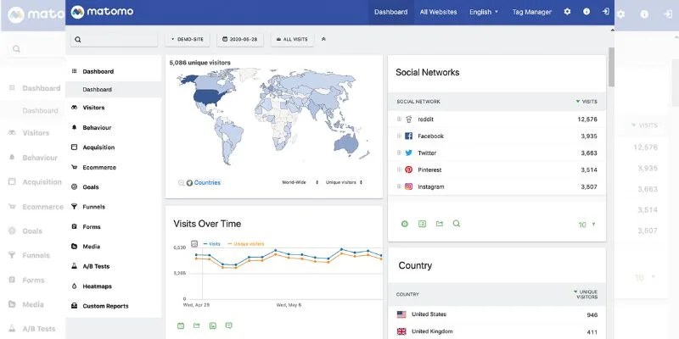
Task: Open the metrics picker icon beside the chart legend
Action: click(x=194, y=244)
